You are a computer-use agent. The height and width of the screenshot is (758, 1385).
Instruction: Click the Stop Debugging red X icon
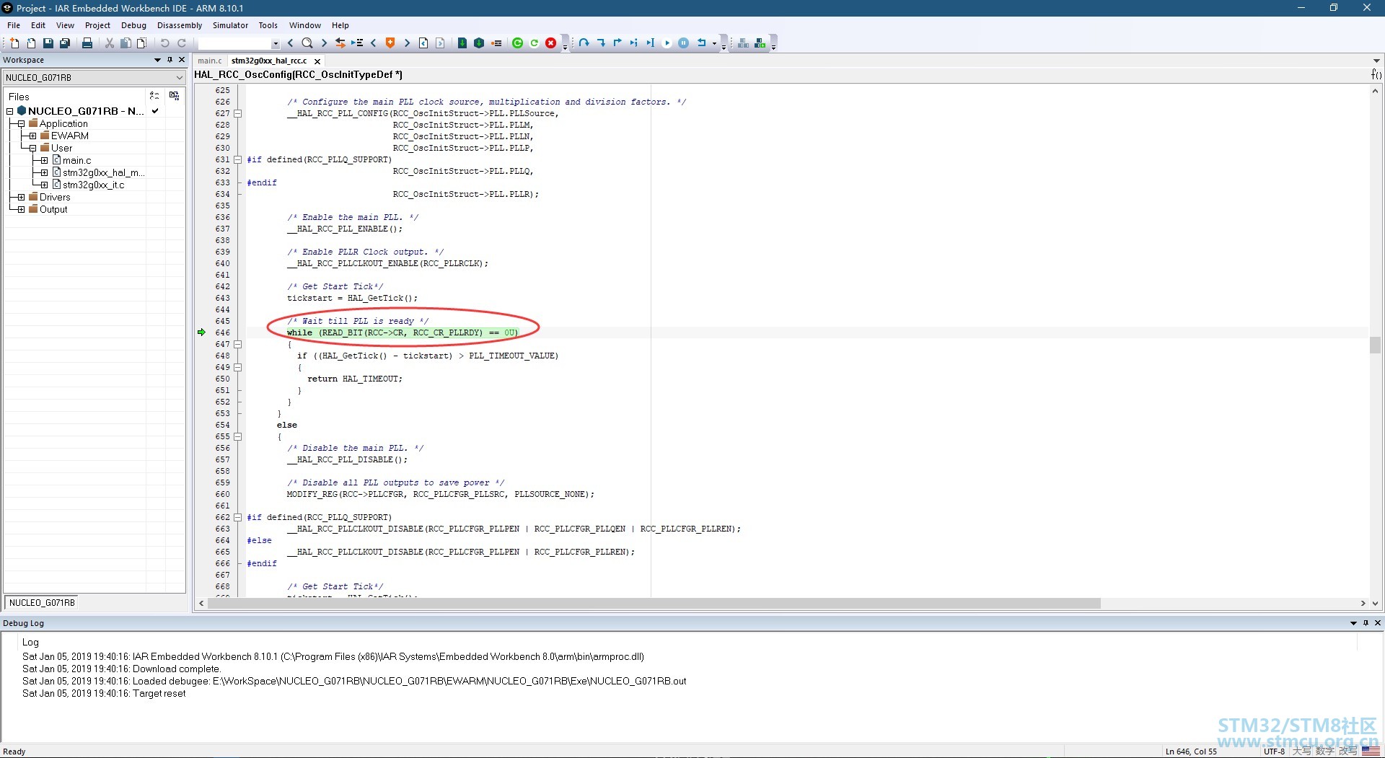551,43
